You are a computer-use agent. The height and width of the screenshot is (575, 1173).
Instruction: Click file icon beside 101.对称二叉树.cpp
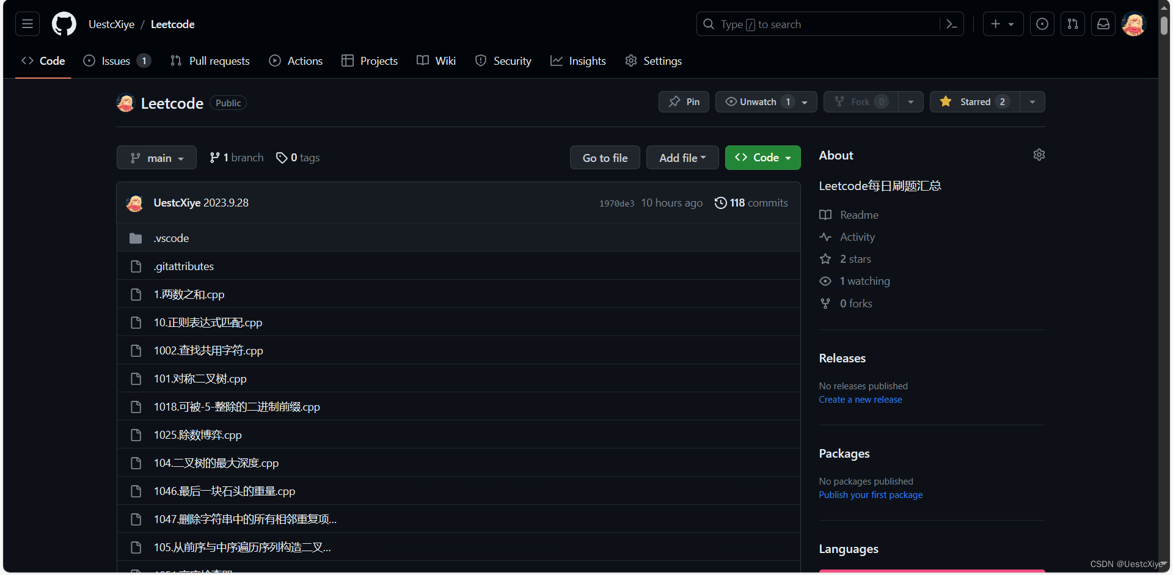tap(136, 379)
